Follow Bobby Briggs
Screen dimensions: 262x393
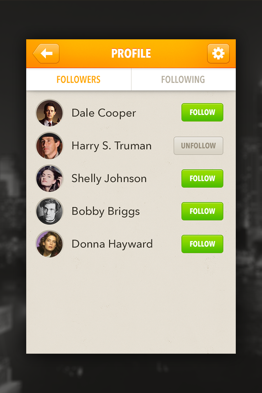202,211
